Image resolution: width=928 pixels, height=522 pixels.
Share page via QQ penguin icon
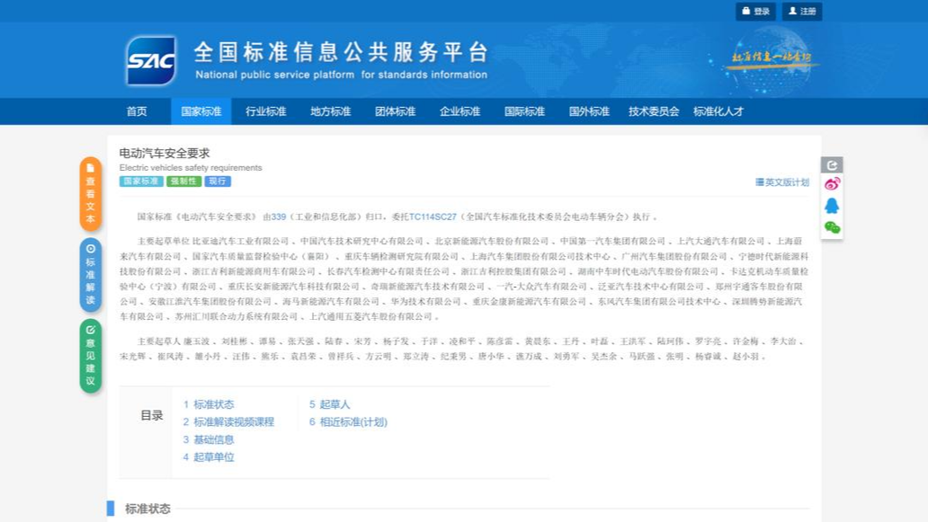click(832, 206)
